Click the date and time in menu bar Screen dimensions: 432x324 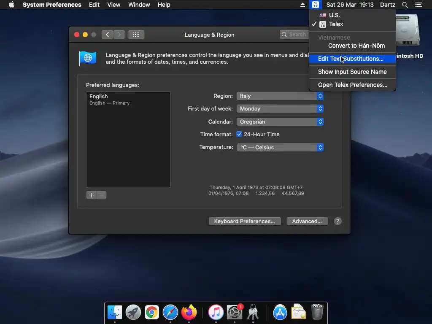click(x=350, y=5)
